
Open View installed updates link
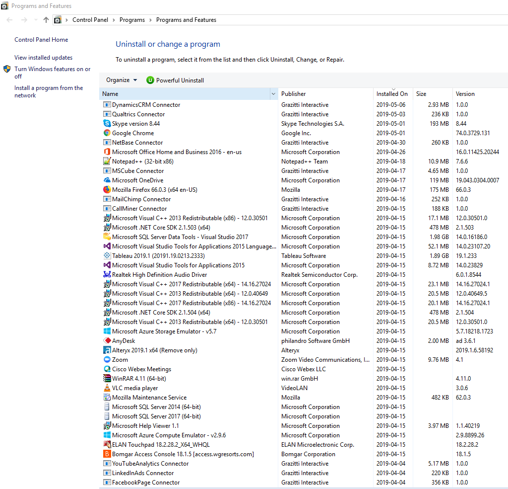(44, 58)
